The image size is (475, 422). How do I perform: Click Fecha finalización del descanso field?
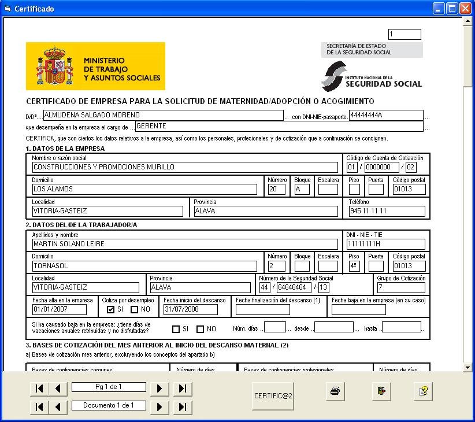(x=262, y=310)
